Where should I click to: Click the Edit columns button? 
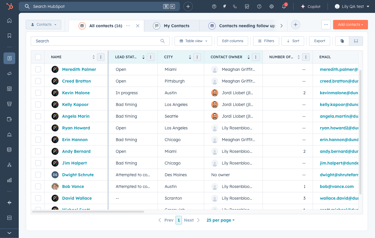(233, 41)
